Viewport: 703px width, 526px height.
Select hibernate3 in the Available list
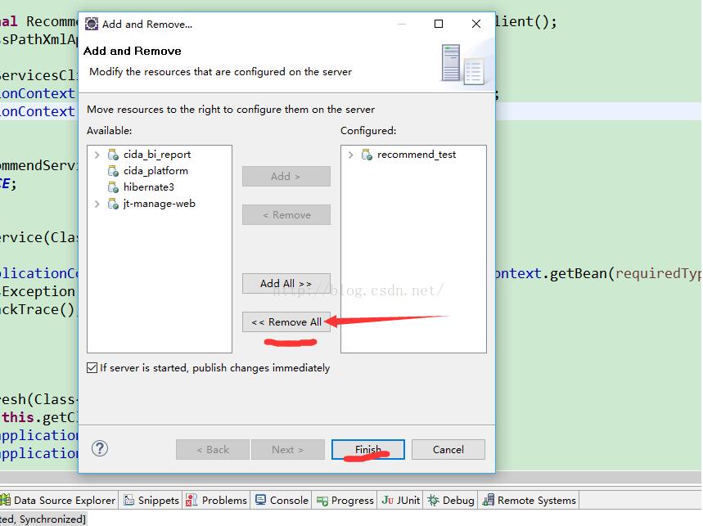coord(148,187)
